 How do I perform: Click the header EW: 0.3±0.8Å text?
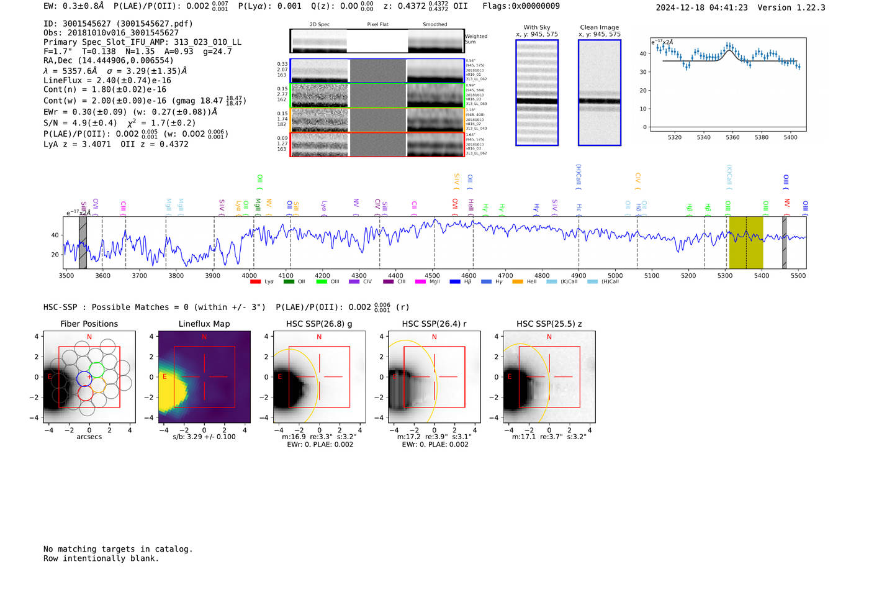click(74, 6)
